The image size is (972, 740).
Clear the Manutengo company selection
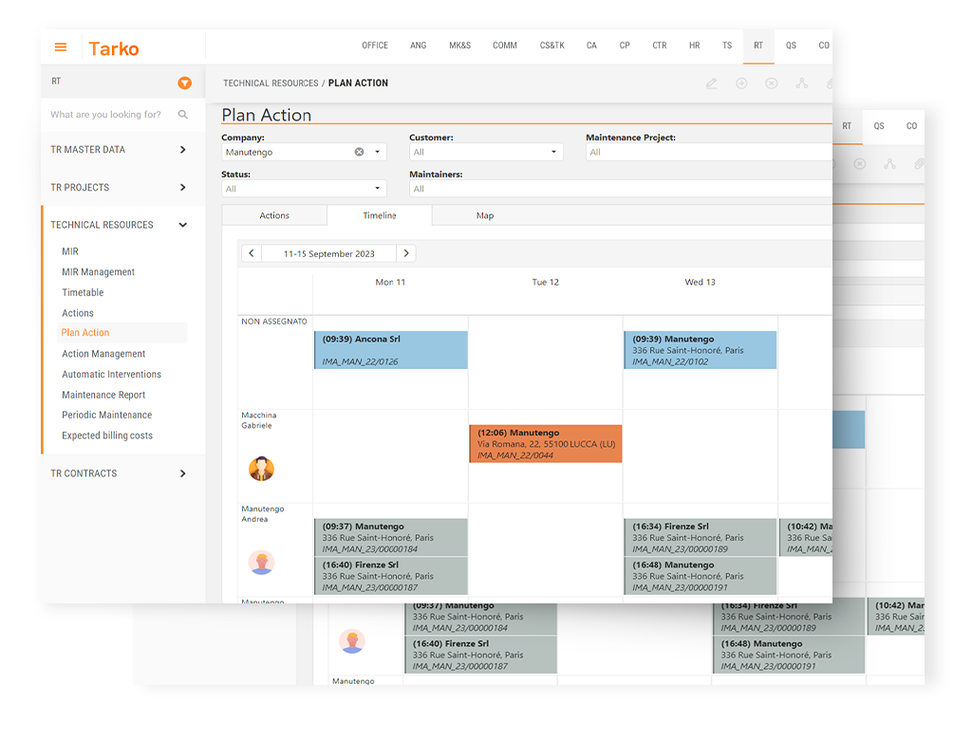360,152
